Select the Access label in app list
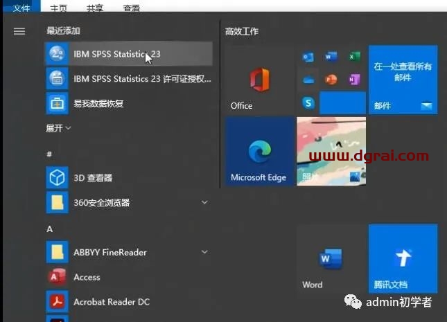 (x=87, y=277)
